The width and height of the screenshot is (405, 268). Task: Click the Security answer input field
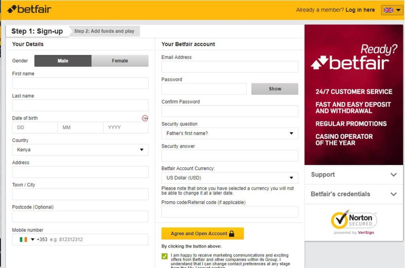[230, 156]
